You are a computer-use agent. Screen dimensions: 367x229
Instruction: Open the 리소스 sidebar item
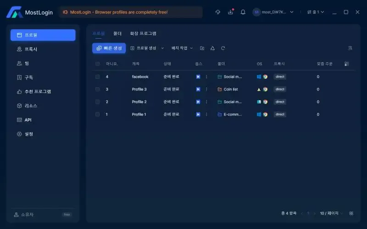43,106
